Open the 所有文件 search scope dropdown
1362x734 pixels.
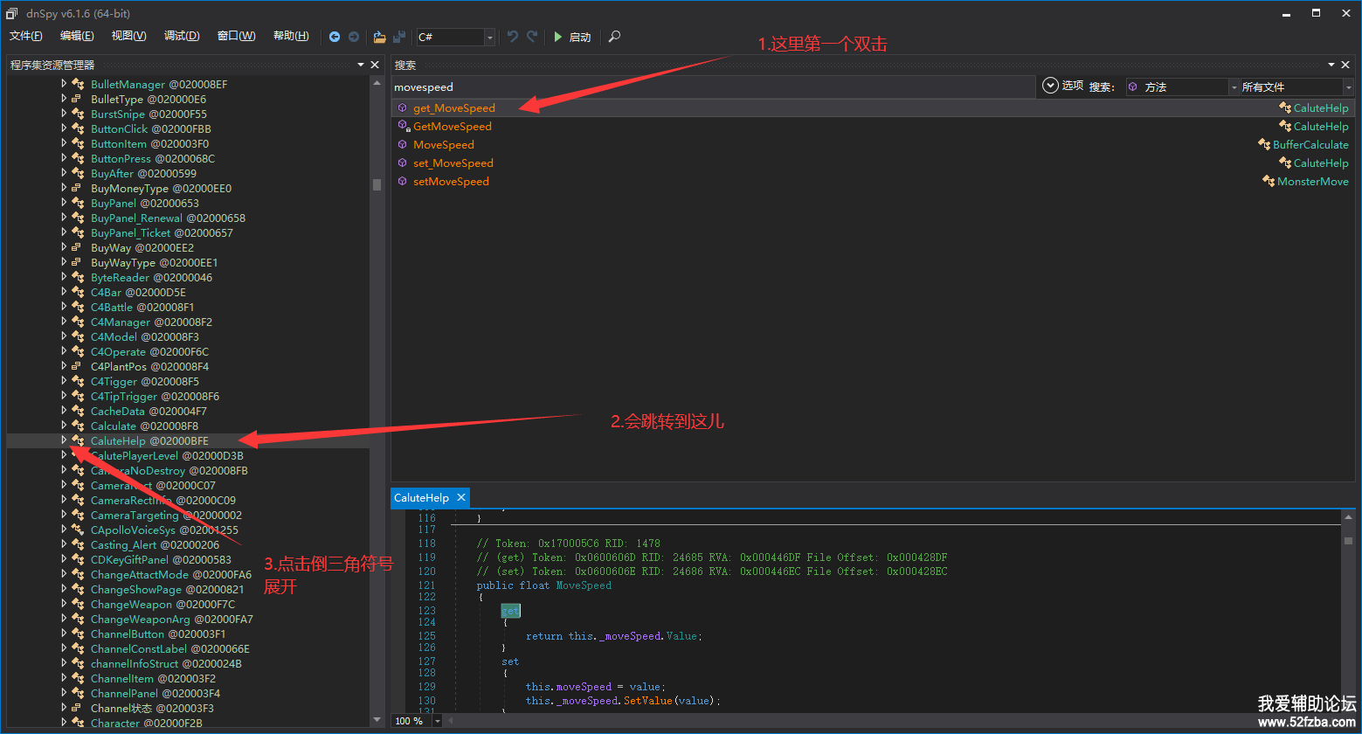tap(1348, 87)
